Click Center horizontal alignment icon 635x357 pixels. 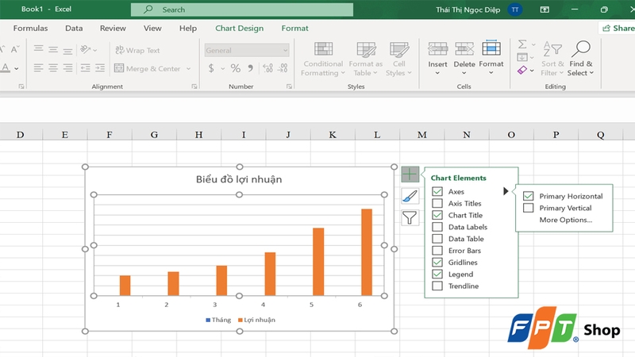53,67
